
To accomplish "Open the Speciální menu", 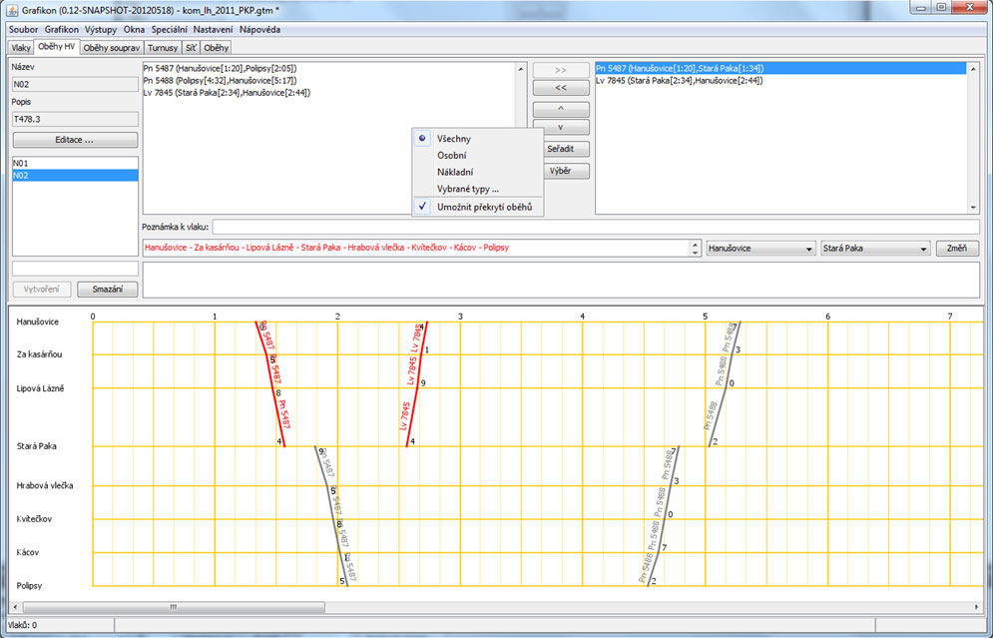I will [169, 30].
